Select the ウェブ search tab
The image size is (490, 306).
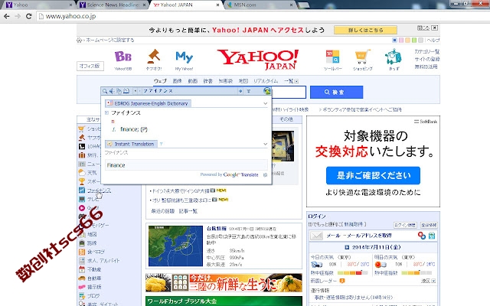pyautogui.click(x=160, y=81)
